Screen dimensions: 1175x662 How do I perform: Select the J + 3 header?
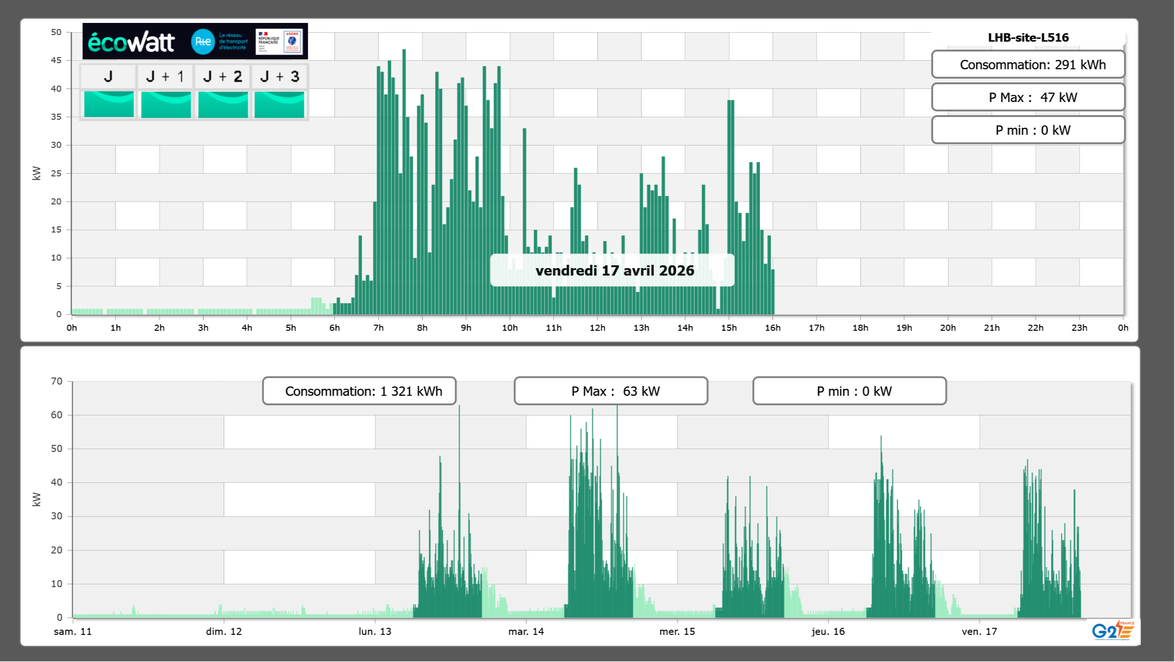[x=279, y=77]
